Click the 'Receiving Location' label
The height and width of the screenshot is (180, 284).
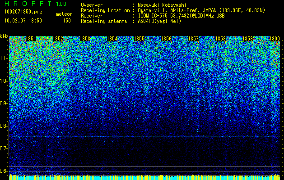coord(105,11)
